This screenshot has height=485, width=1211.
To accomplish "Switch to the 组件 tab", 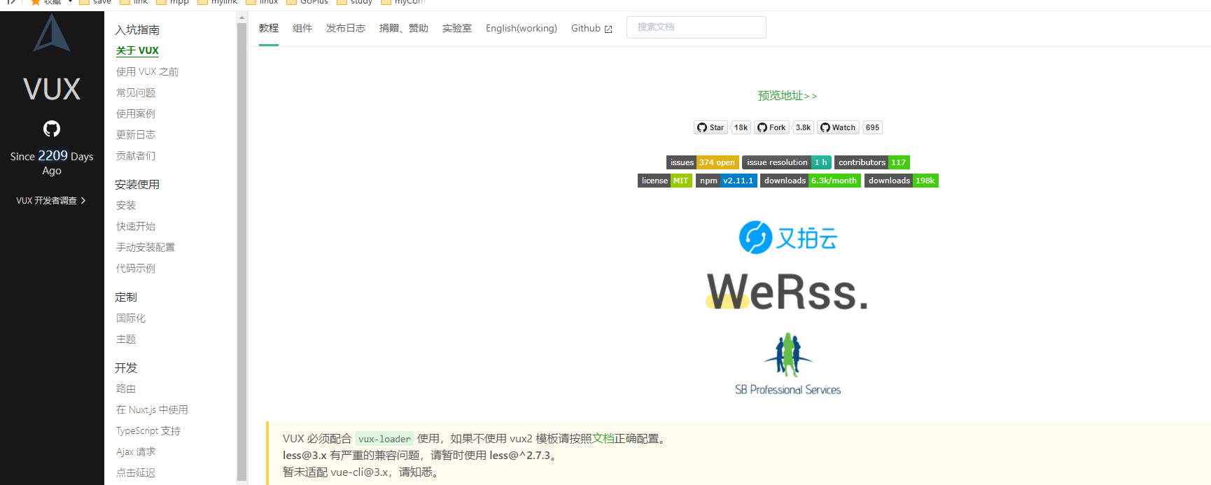I will [302, 29].
